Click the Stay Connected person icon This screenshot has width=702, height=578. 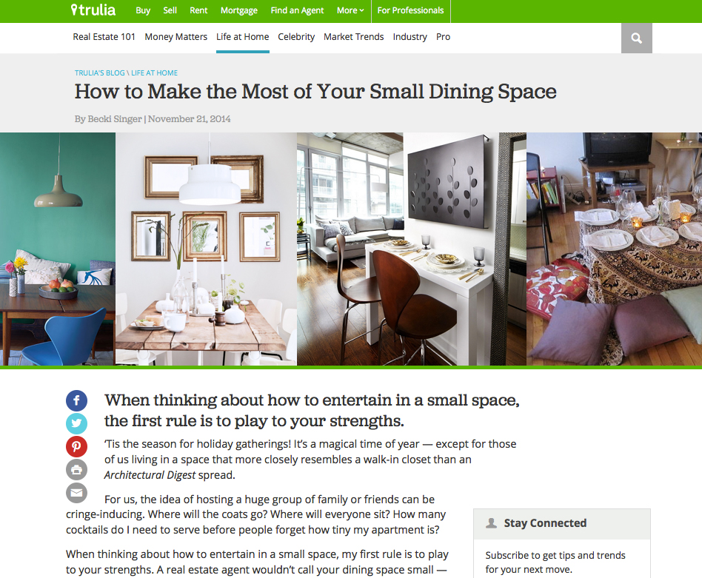coord(491,523)
